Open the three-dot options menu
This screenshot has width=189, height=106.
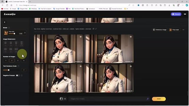tap(183, 30)
